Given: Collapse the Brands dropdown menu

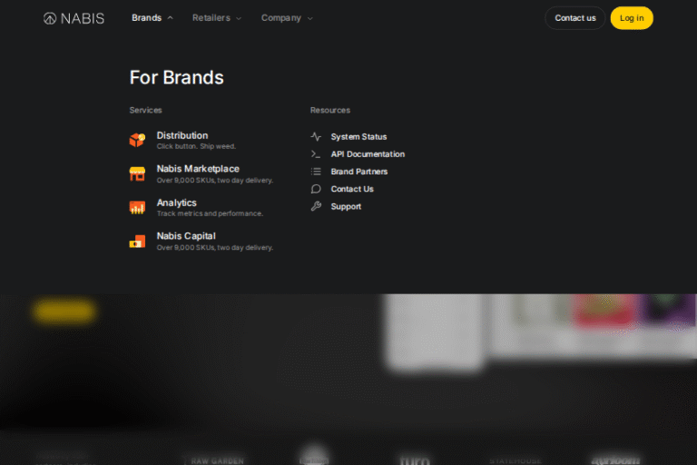Looking at the screenshot, I should (x=152, y=18).
